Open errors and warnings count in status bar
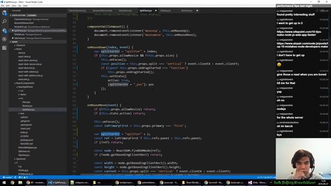Image resolution: width=331 pixels, height=186 pixels. click(23, 177)
